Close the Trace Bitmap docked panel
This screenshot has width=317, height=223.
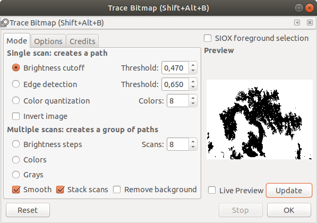click(310, 22)
